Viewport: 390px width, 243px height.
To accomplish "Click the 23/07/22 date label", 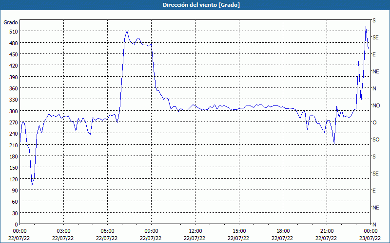I will point(370,238).
